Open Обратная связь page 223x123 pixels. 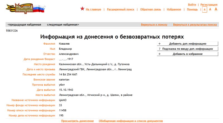pos(151,9)
